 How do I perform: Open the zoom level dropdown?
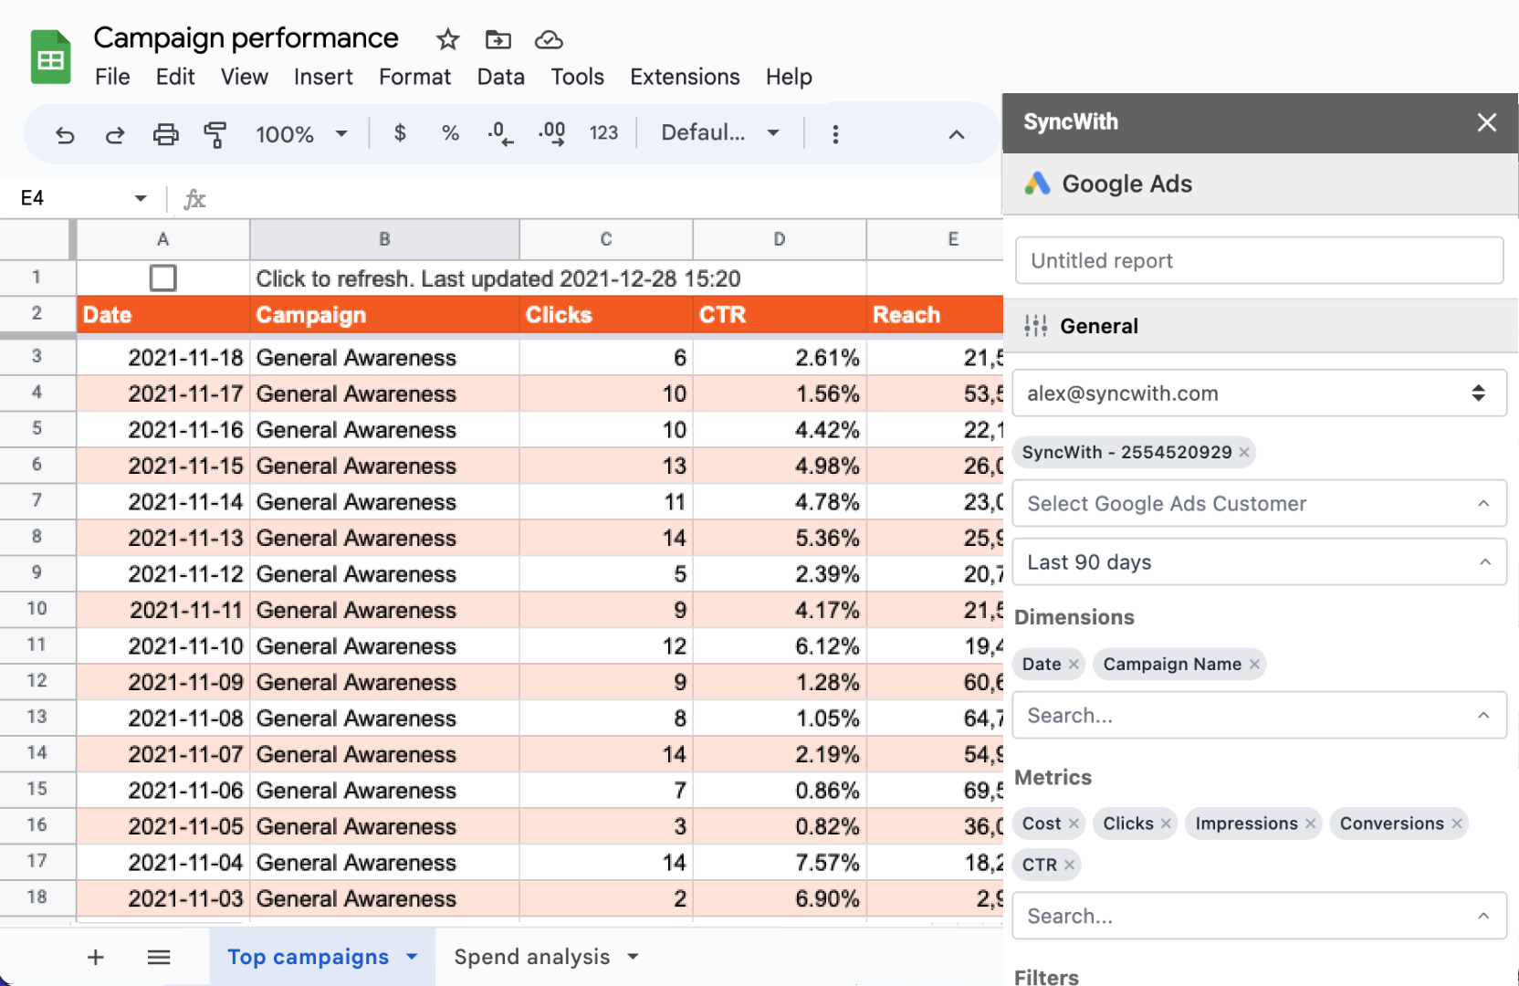301,133
